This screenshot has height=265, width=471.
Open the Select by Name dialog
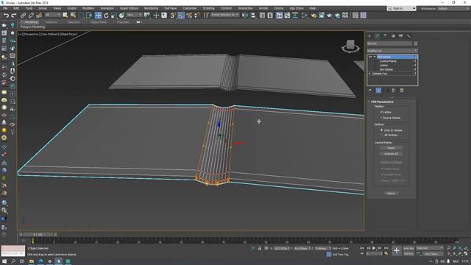coord(73,15)
